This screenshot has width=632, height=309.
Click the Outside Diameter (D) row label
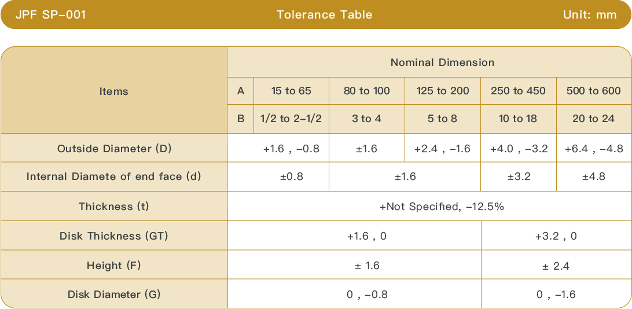[x=114, y=148]
